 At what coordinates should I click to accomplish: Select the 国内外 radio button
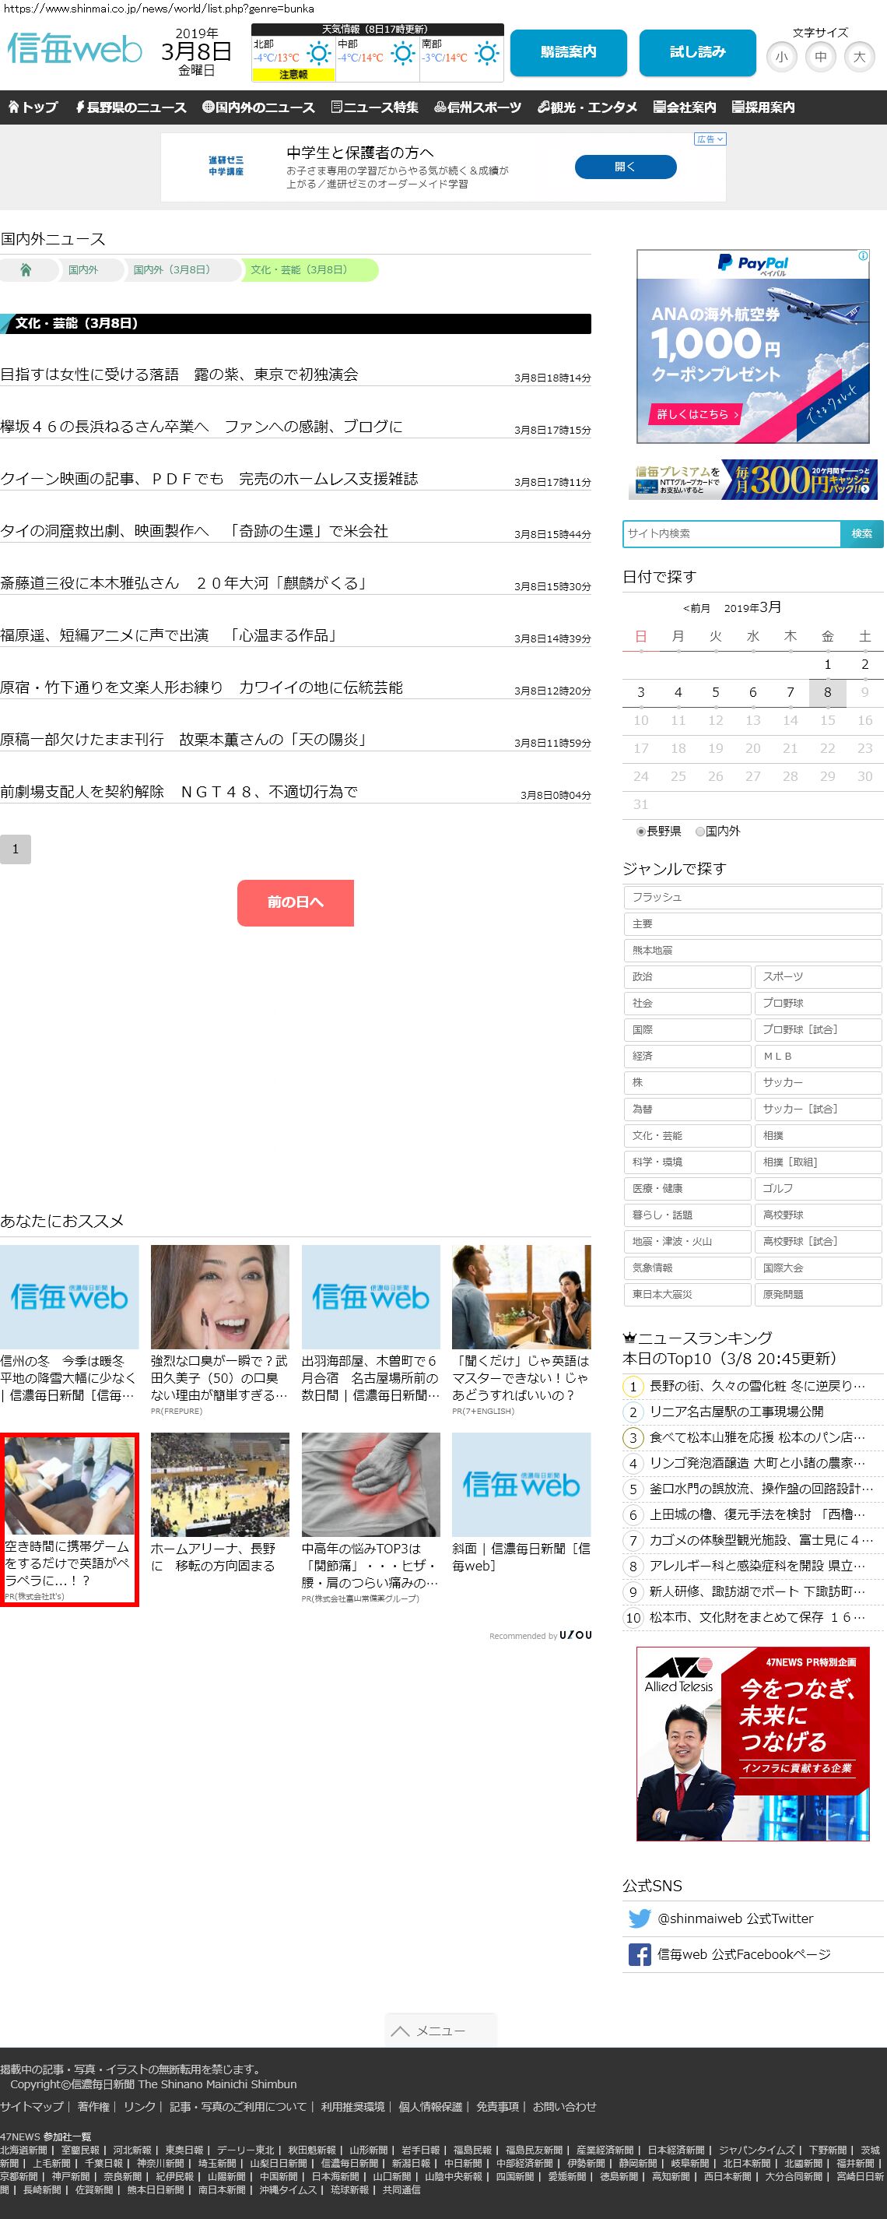pos(700,832)
